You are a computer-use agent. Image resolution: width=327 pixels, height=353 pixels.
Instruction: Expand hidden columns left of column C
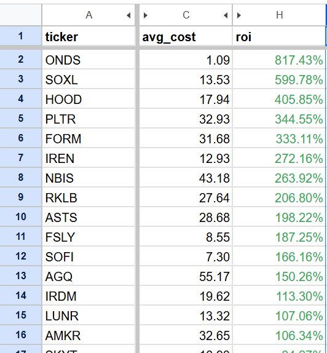[146, 15]
